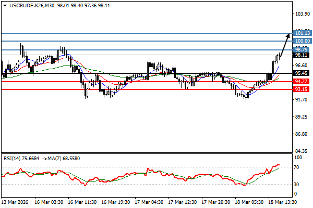The height and width of the screenshot is (208, 313).
Task: Click the blue 98.75 resistance label
Action: [303, 50]
